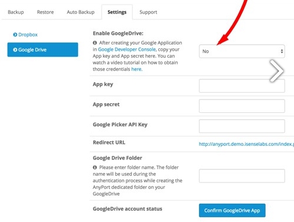294x222 pixels.
Task: Click the Google Drive arrow-circle icon
Action: point(15,50)
